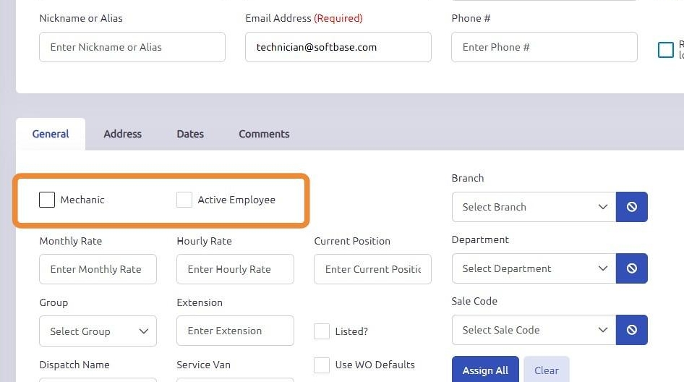Click the Clear button

pyautogui.click(x=546, y=370)
